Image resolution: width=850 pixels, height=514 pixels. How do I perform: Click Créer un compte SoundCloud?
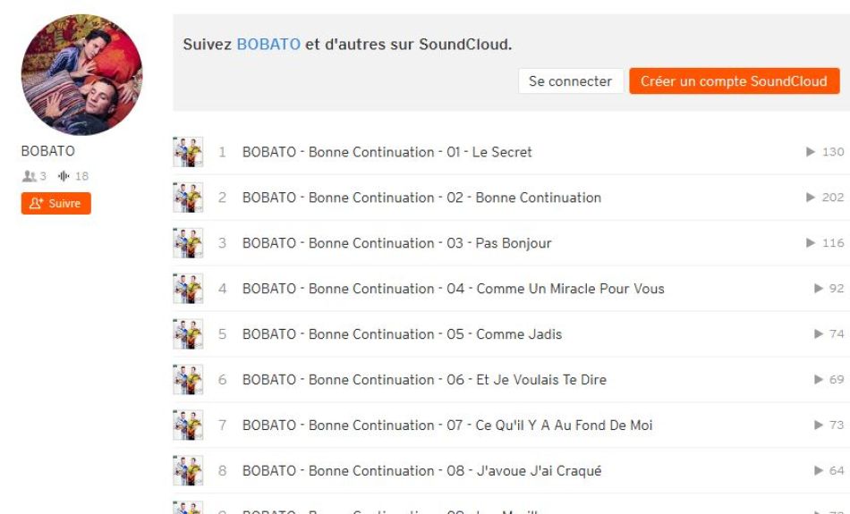[x=734, y=81]
